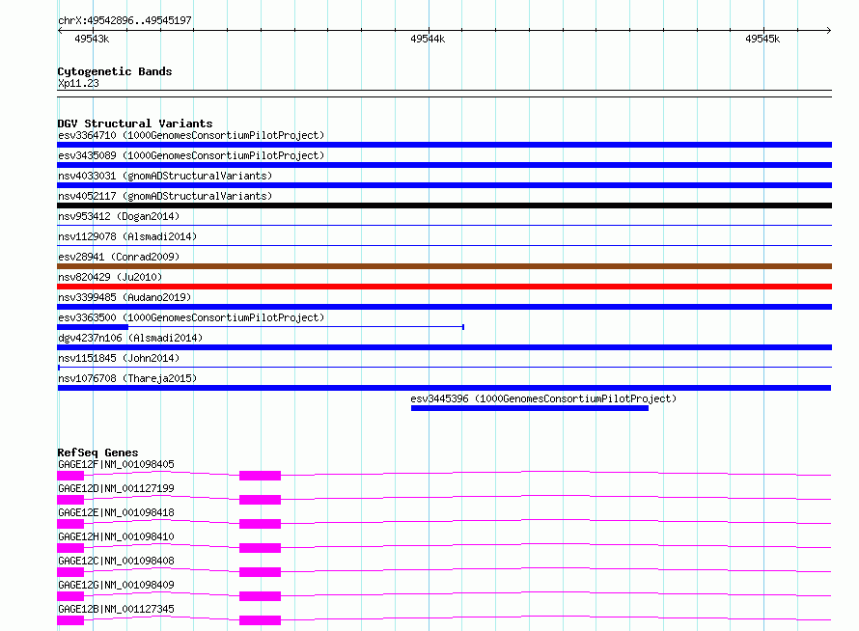The width and height of the screenshot is (859, 631).
Task: Open gene label GAGE12F|NM_001098405
Action: point(116,464)
